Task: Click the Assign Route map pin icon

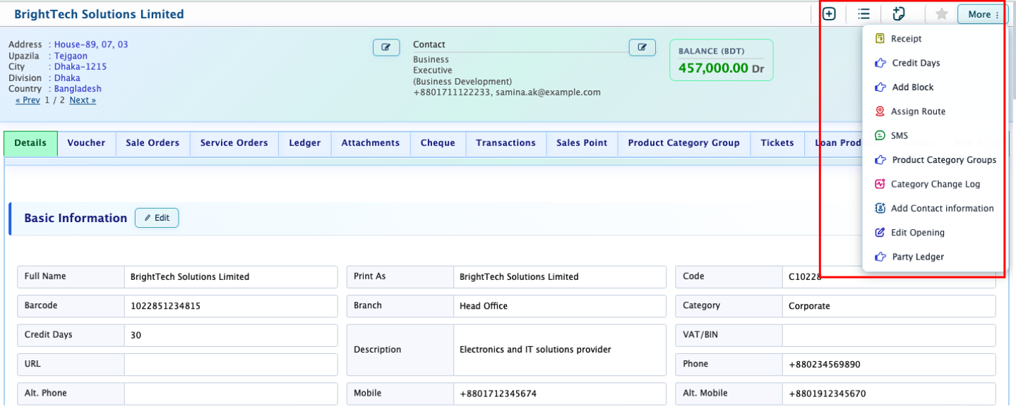Action: tap(880, 111)
